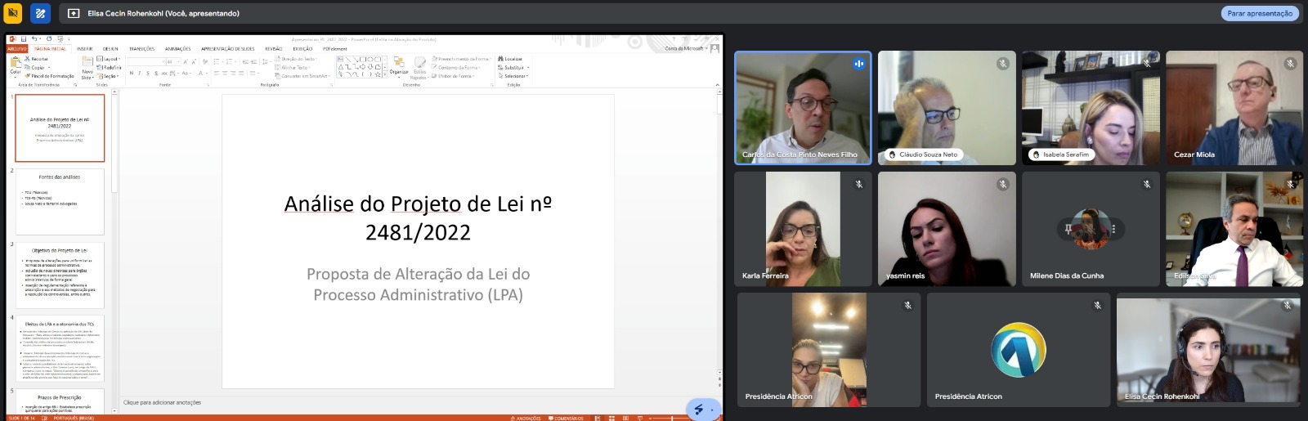This screenshot has height=421, width=1308.
Task: Select the Pincel de Formatação tool
Action: pos(49,76)
